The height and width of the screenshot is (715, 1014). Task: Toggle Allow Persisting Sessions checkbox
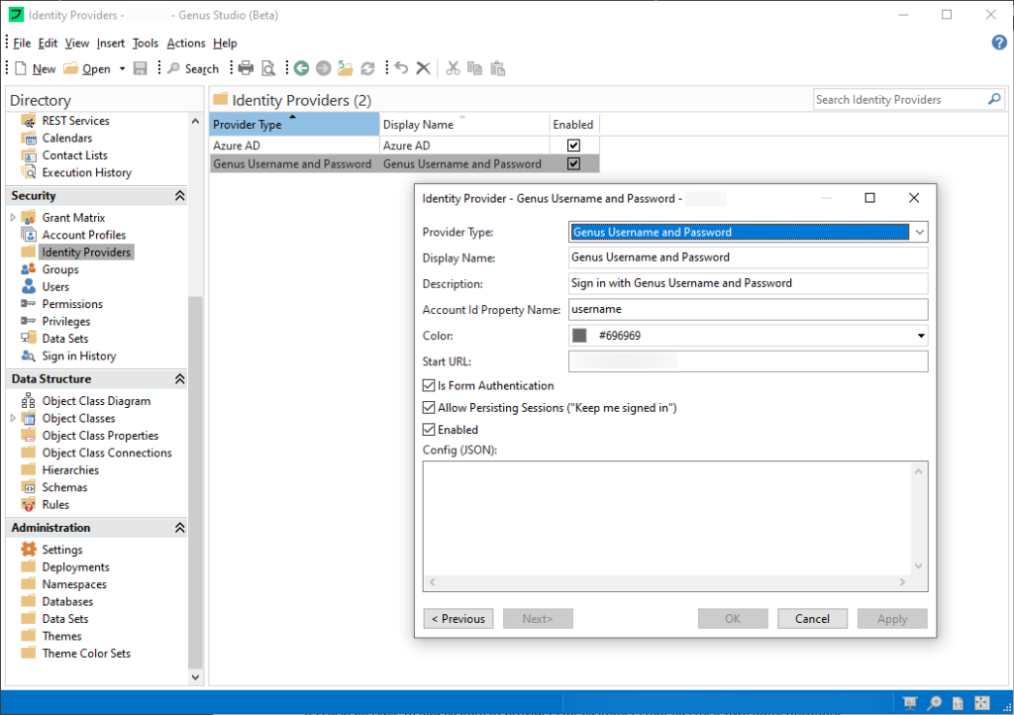point(429,408)
